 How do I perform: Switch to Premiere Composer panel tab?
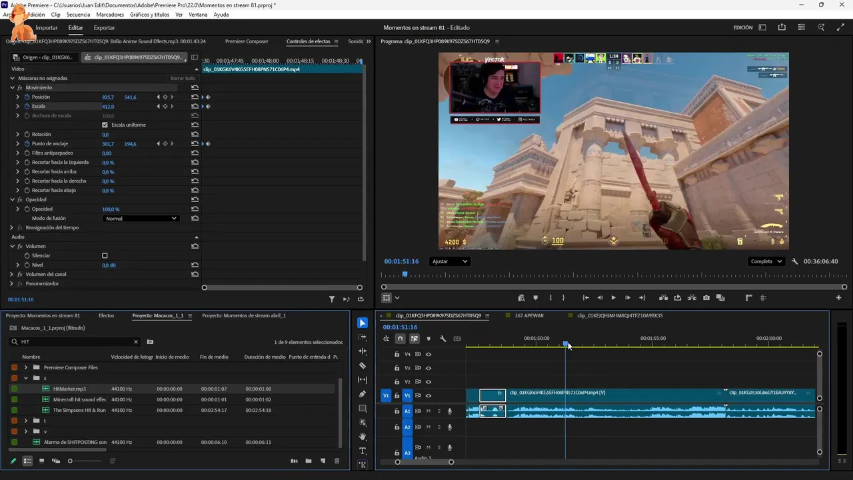point(247,41)
